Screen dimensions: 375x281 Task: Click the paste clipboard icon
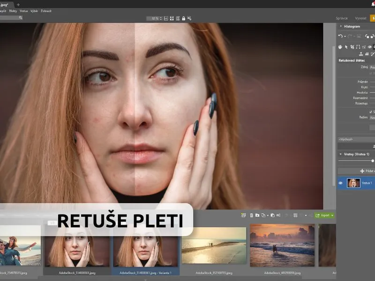point(272,215)
